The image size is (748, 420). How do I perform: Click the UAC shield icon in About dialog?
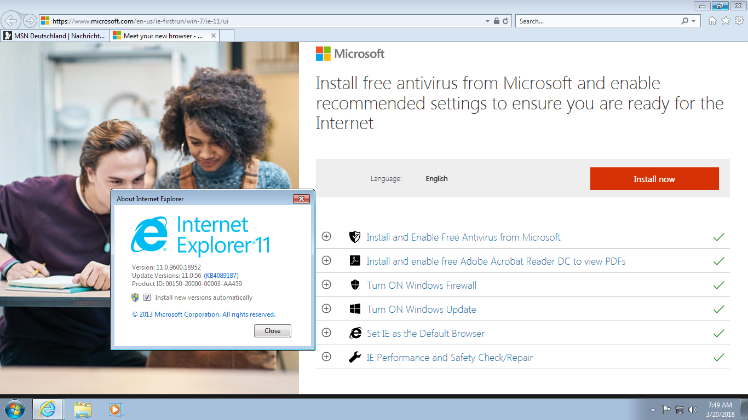click(135, 297)
